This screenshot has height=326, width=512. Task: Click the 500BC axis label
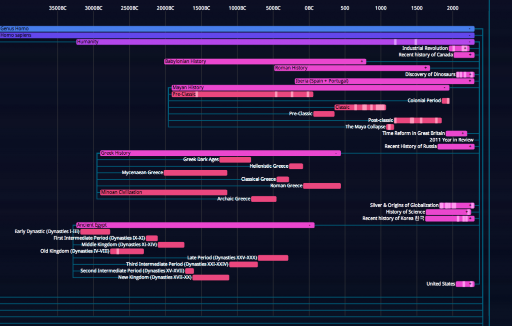pyautogui.click(x=273, y=8)
